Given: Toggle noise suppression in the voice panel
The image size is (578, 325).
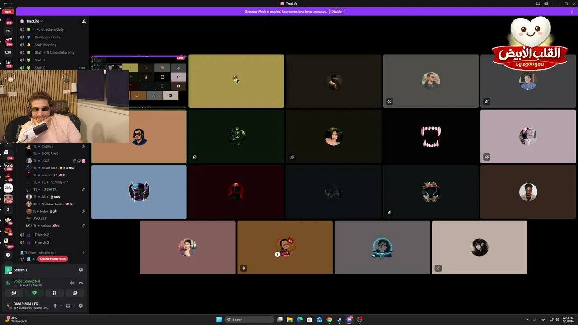Looking at the screenshot, I should (x=72, y=283).
